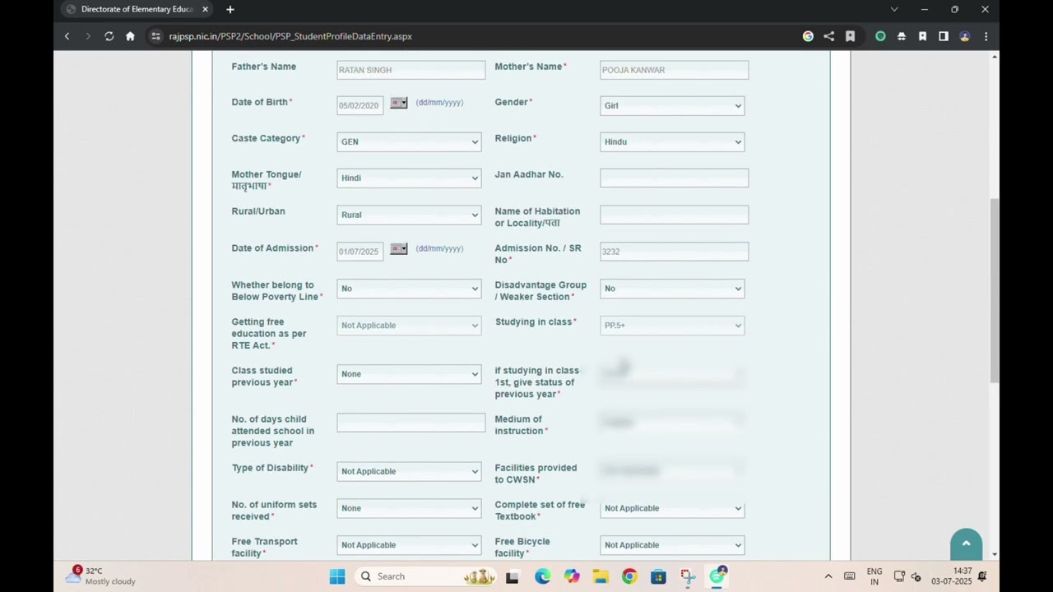Close the Directorate of Elementary Education tab
The height and width of the screenshot is (592, 1053).
click(206, 9)
